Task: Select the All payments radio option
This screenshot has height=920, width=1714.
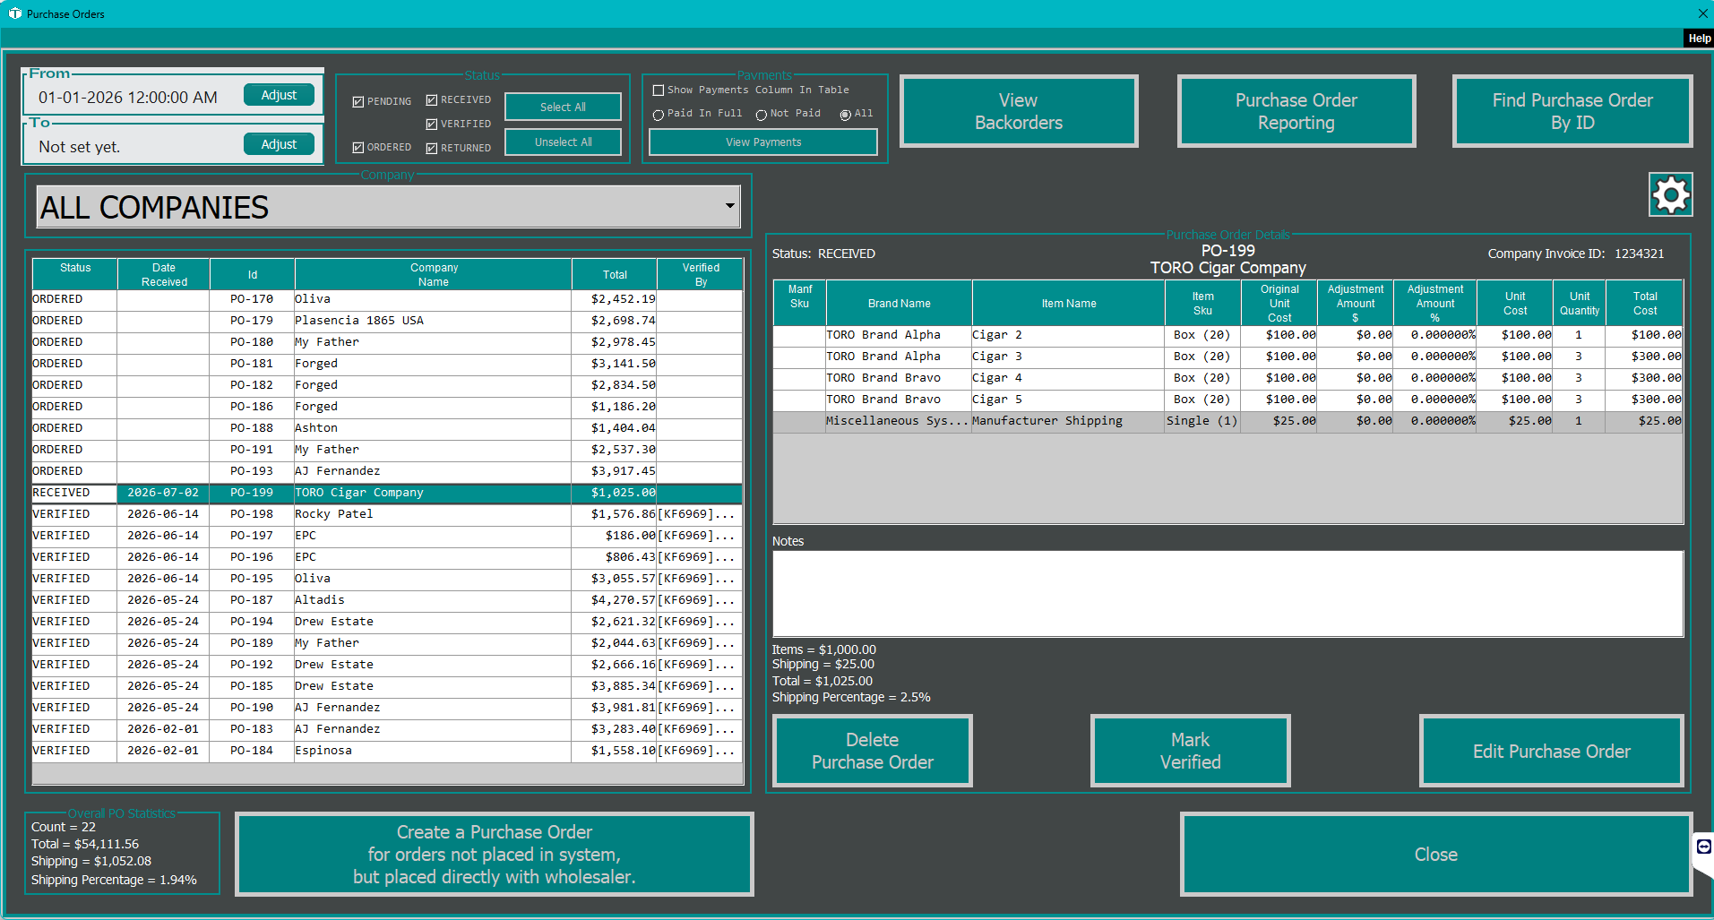Action: coord(845,115)
